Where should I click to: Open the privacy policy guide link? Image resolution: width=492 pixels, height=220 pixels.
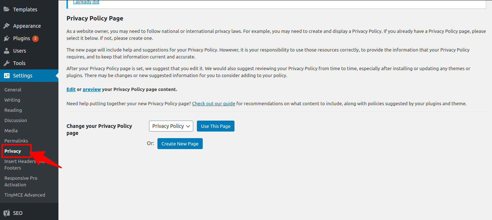pos(213,103)
